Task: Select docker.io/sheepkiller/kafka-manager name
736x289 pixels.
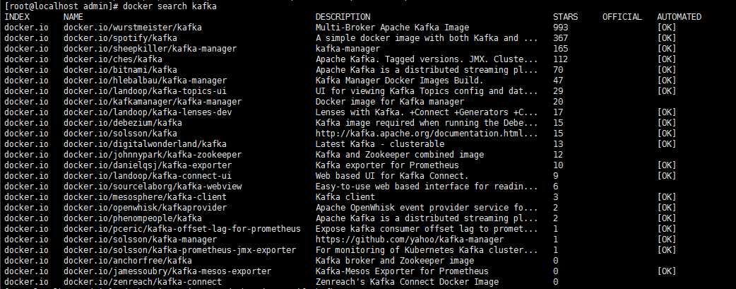Action: 150,48
